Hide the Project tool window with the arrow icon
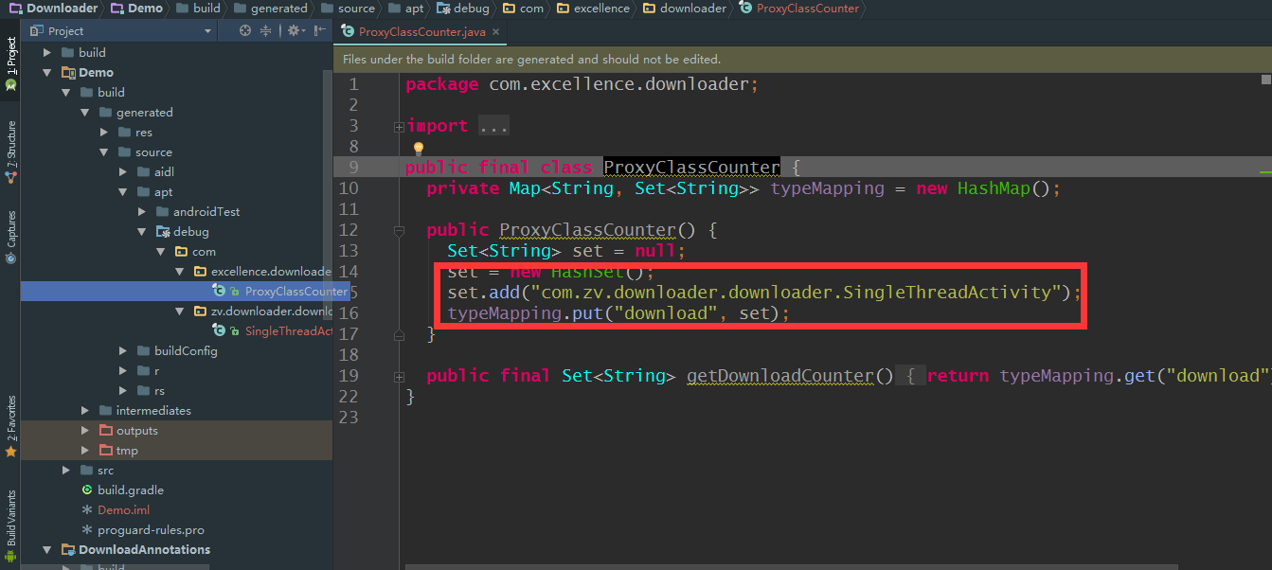The width and height of the screenshot is (1272, 570). click(321, 31)
